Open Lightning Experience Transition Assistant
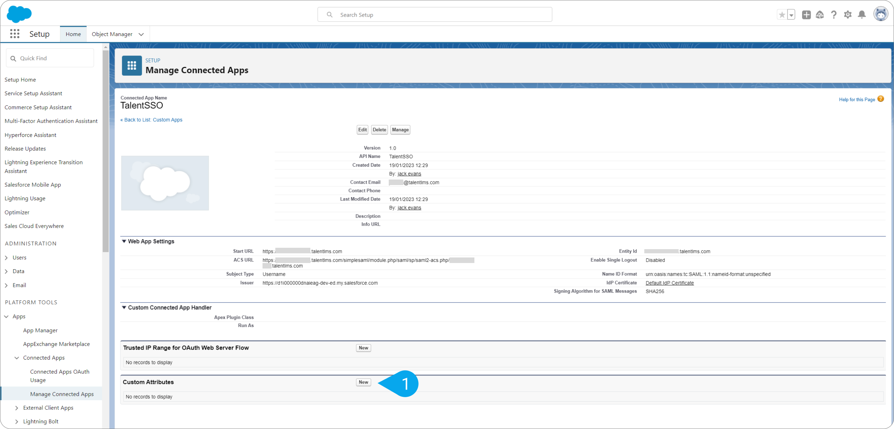This screenshot has height=429, width=894. pos(44,166)
